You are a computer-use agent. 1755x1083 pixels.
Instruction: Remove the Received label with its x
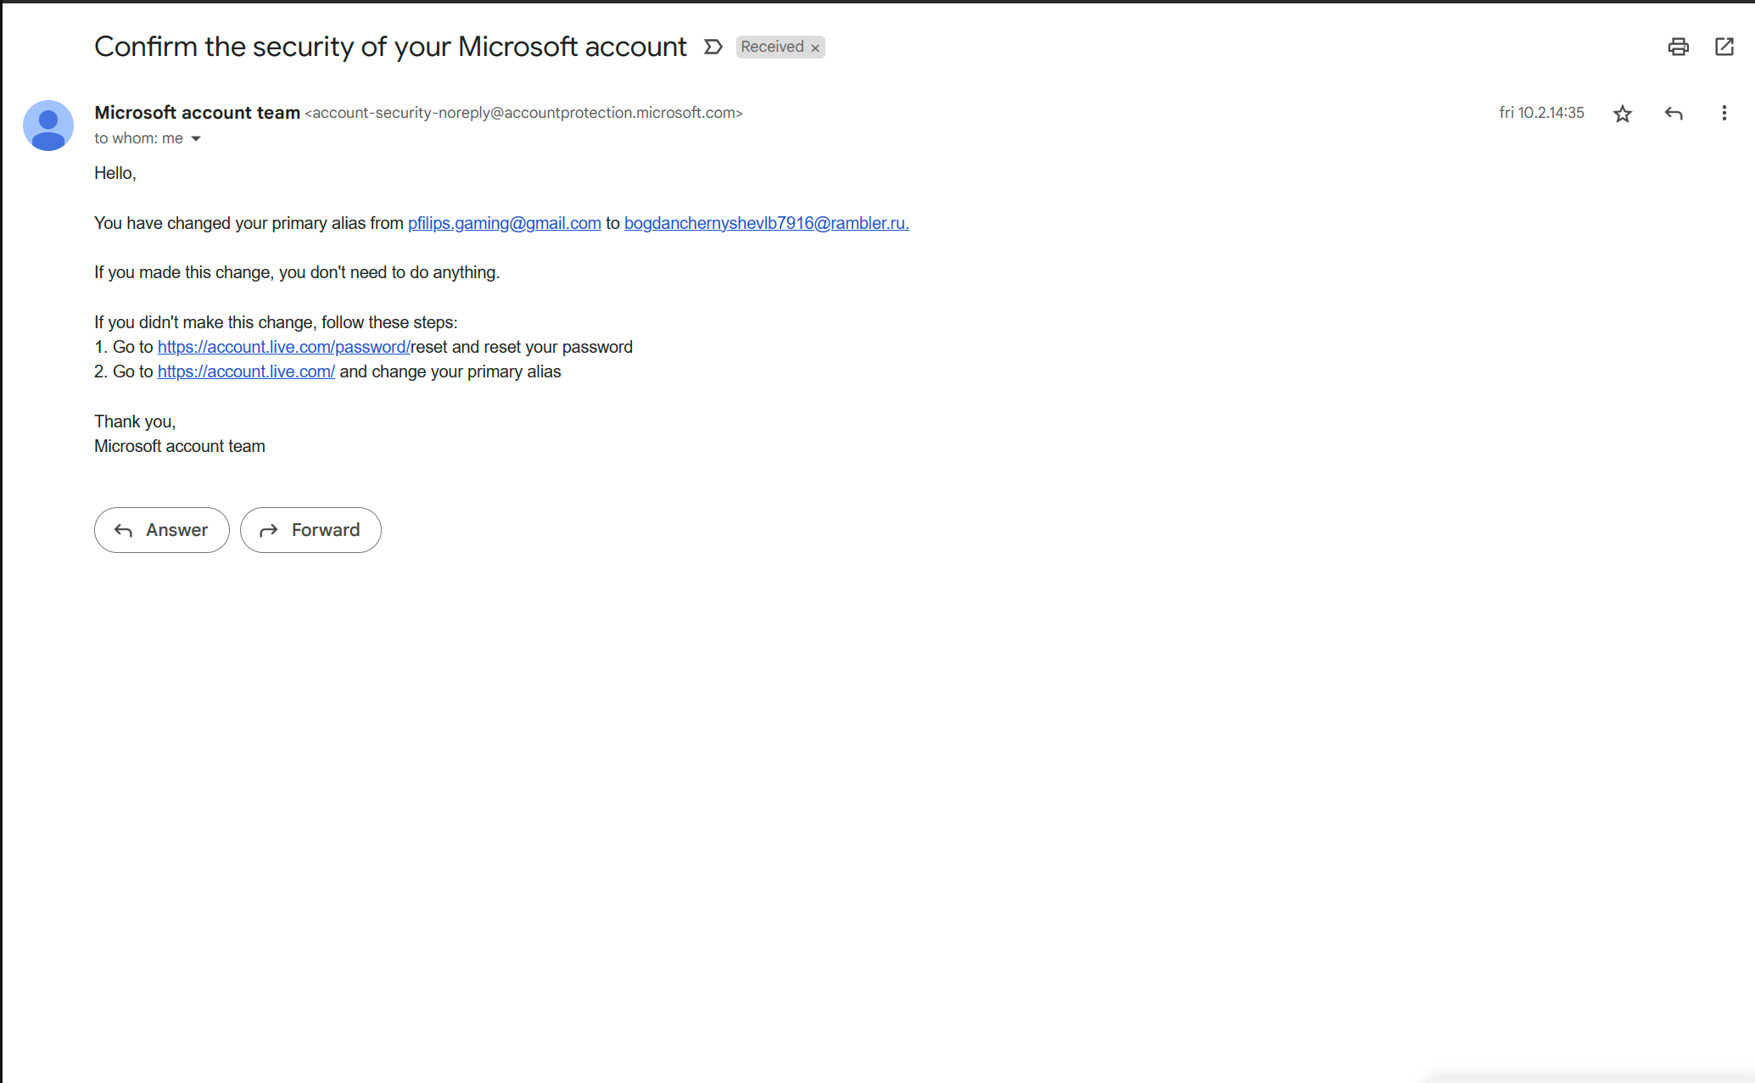click(x=815, y=48)
